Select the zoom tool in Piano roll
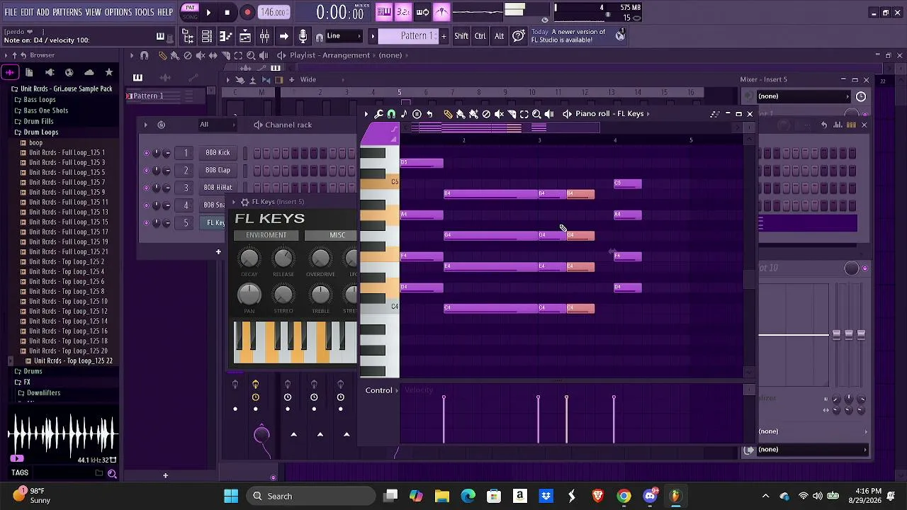The width and height of the screenshot is (907, 510). 536,114
